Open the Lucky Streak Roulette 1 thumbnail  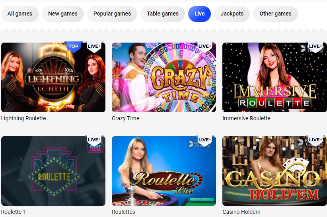(x=53, y=171)
